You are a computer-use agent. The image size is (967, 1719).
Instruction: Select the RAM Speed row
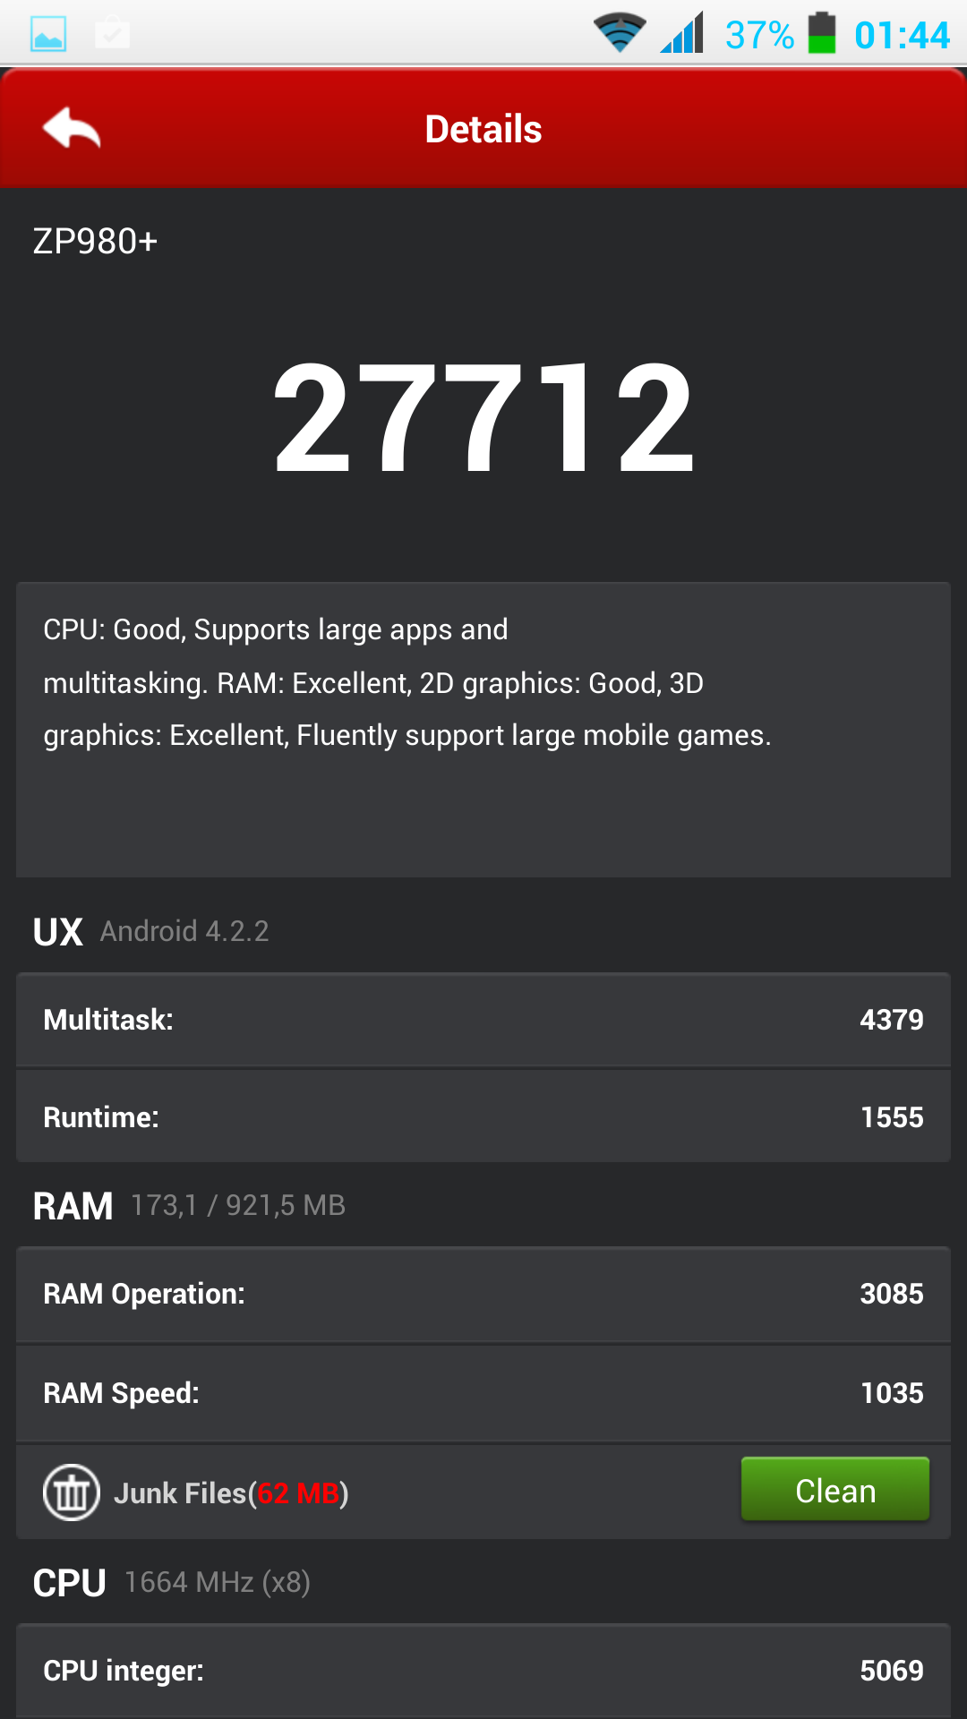point(483,1393)
